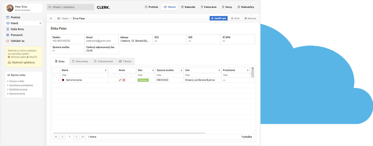Click the back arrow in breadcrumb bar
This screenshot has height=146, width=373.
tap(51, 18)
